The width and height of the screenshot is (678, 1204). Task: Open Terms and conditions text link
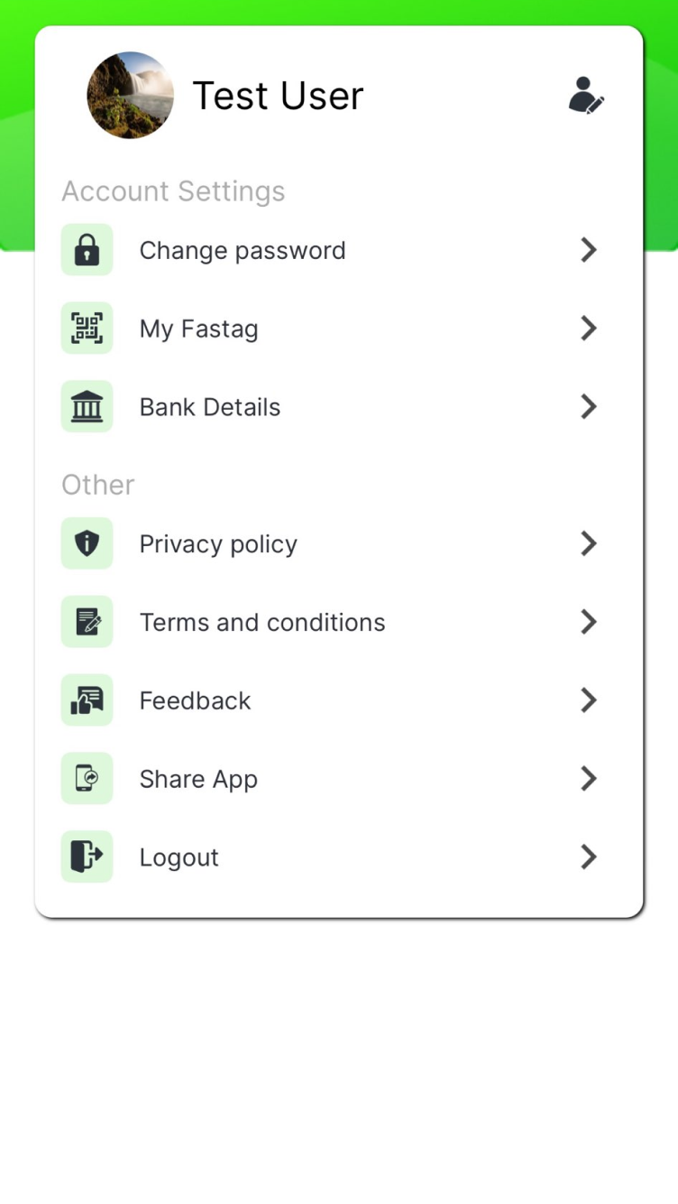[x=261, y=622]
